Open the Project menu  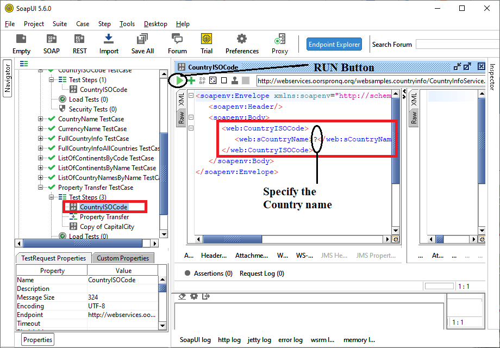[x=34, y=24]
